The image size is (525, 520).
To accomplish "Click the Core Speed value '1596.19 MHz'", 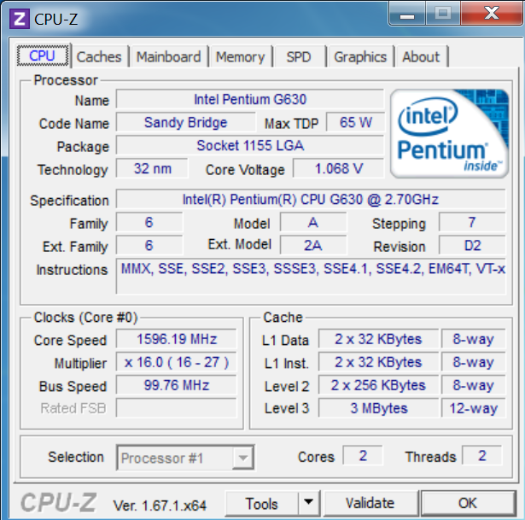I will (177, 339).
